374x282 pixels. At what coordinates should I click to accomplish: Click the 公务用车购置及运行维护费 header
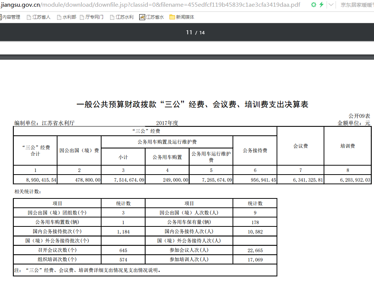pyautogui.click(x=167, y=142)
